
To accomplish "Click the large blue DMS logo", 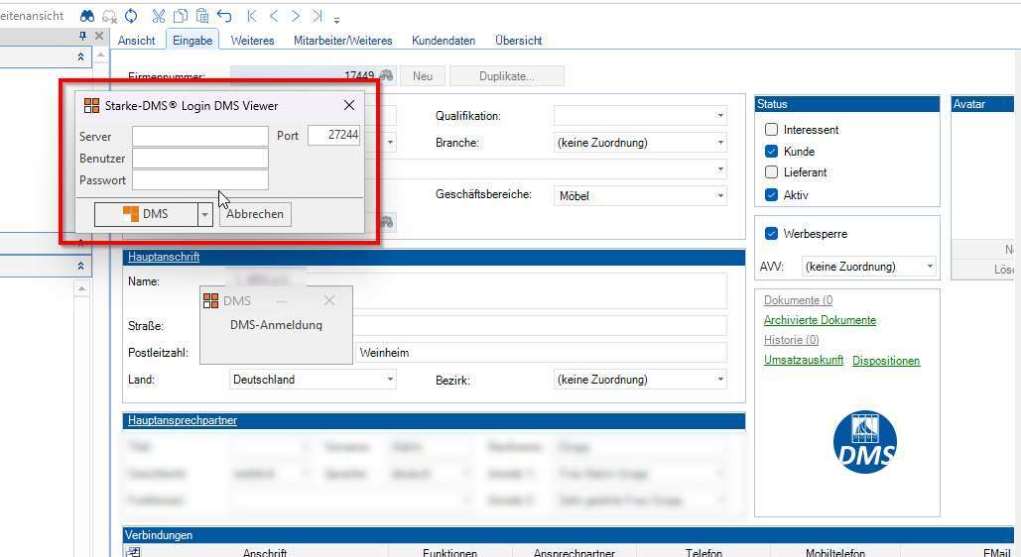I will [x=865, y=442].
